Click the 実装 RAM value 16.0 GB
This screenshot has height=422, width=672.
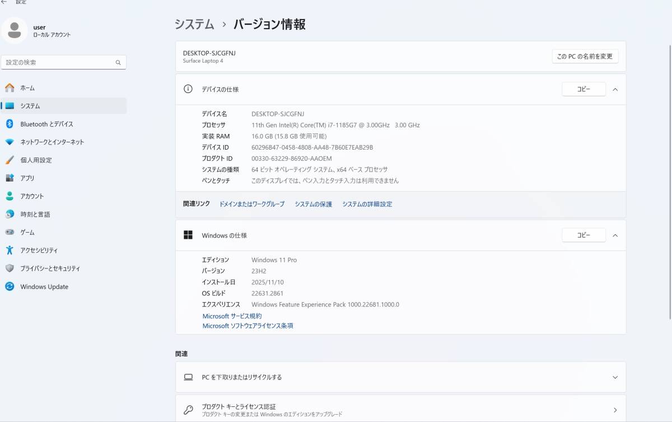289,136
